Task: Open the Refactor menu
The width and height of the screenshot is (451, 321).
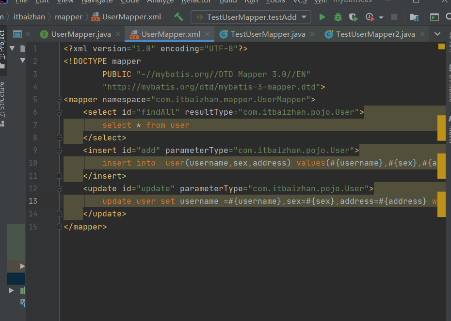Action: pyautogui.click(x=196, y=1)
